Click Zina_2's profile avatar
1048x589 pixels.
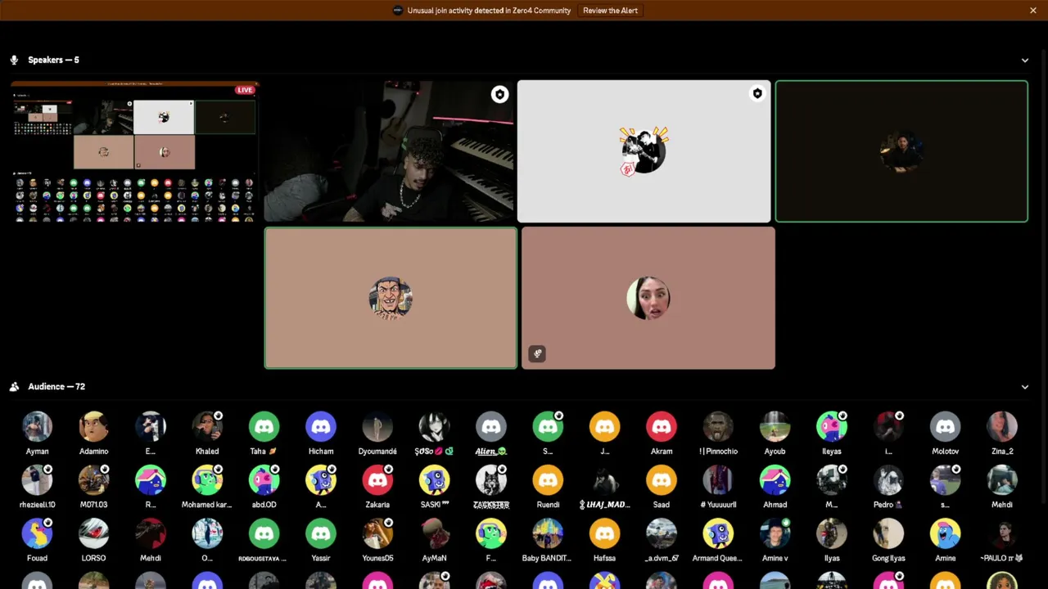1002,426
